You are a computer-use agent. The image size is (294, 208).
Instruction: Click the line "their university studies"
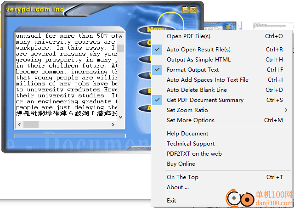66,96
